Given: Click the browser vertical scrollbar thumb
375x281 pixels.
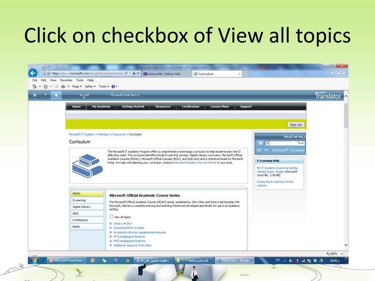Looking at the screenshot, I should (x=346, y=115).
